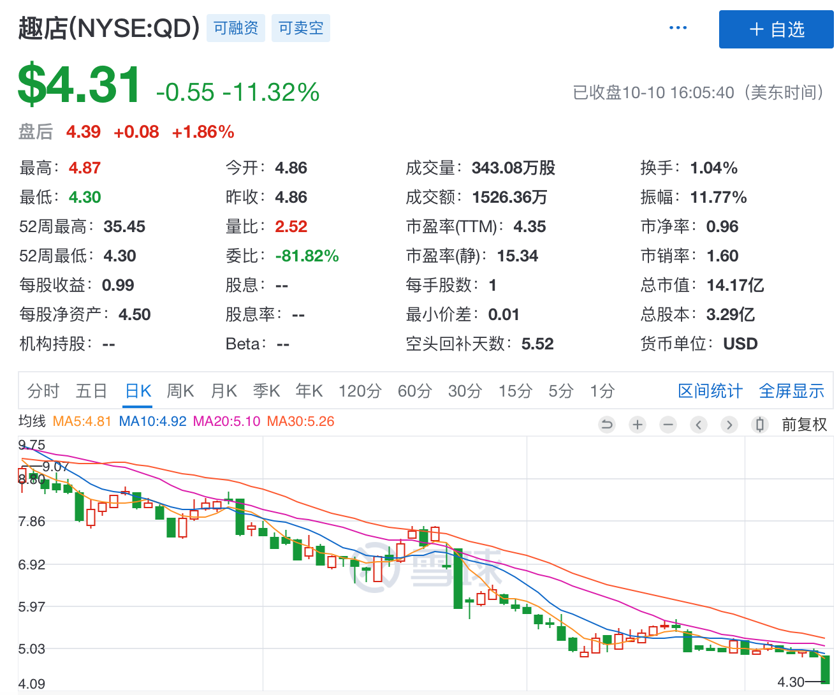The image size is (839, 695).
Task: Click the 可融资 tag
Action: pos(236,28)
